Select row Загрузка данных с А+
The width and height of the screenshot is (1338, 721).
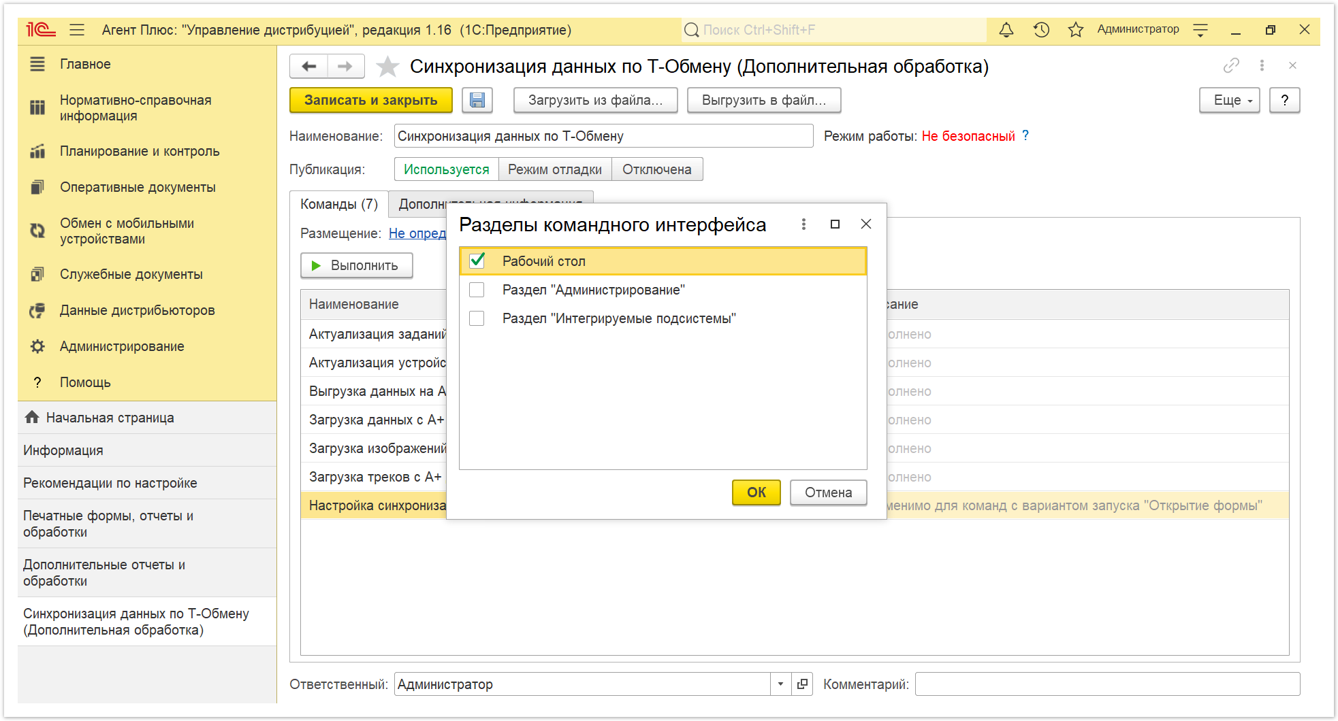[374, 420]
